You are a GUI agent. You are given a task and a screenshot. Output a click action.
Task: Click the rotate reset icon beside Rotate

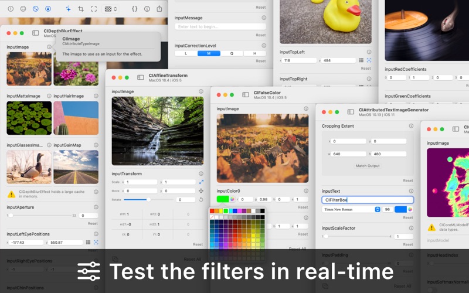201,199
